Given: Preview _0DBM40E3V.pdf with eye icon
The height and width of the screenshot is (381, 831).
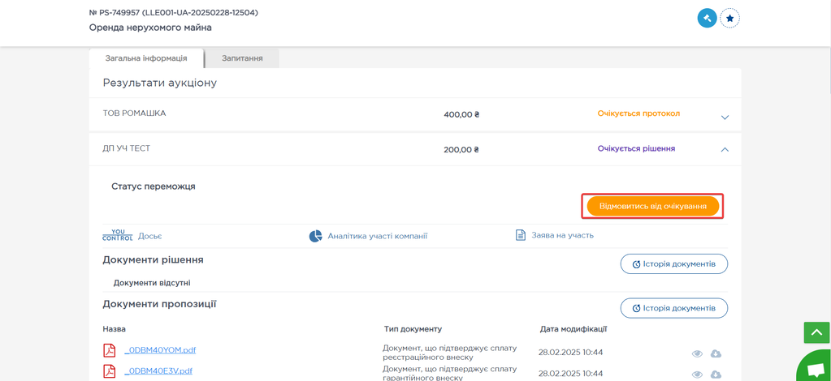Looking at the screenshot, I should click(x=697, y=374).
